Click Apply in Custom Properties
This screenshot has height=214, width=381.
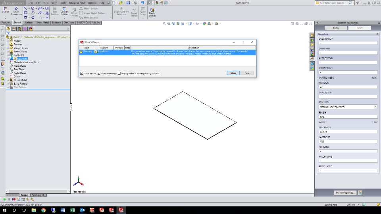(x=336, y=28)
